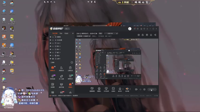Viewport: 200px width, 112px height.
Task: Open the WeGame desktop icon
Action: tap(4, 29)
